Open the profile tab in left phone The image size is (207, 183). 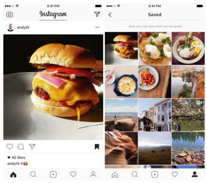(x=93, y=174)
